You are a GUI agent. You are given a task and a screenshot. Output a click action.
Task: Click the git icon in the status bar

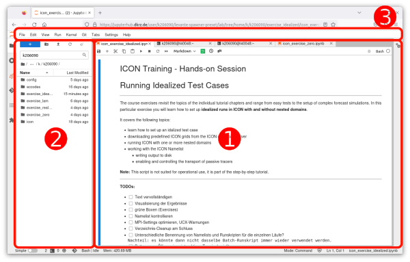[x=74, y=250]
